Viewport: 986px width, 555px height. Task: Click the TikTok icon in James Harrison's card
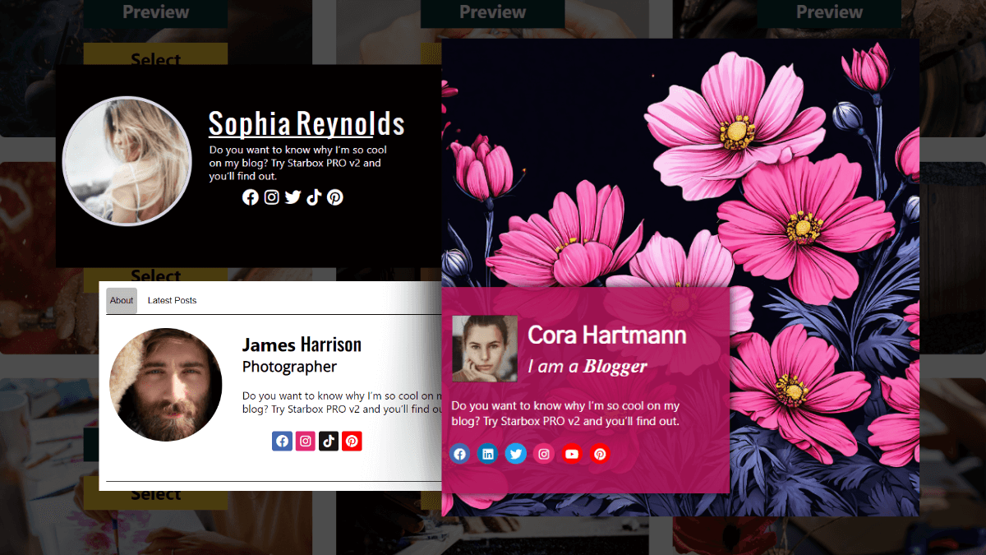(328, 441)
